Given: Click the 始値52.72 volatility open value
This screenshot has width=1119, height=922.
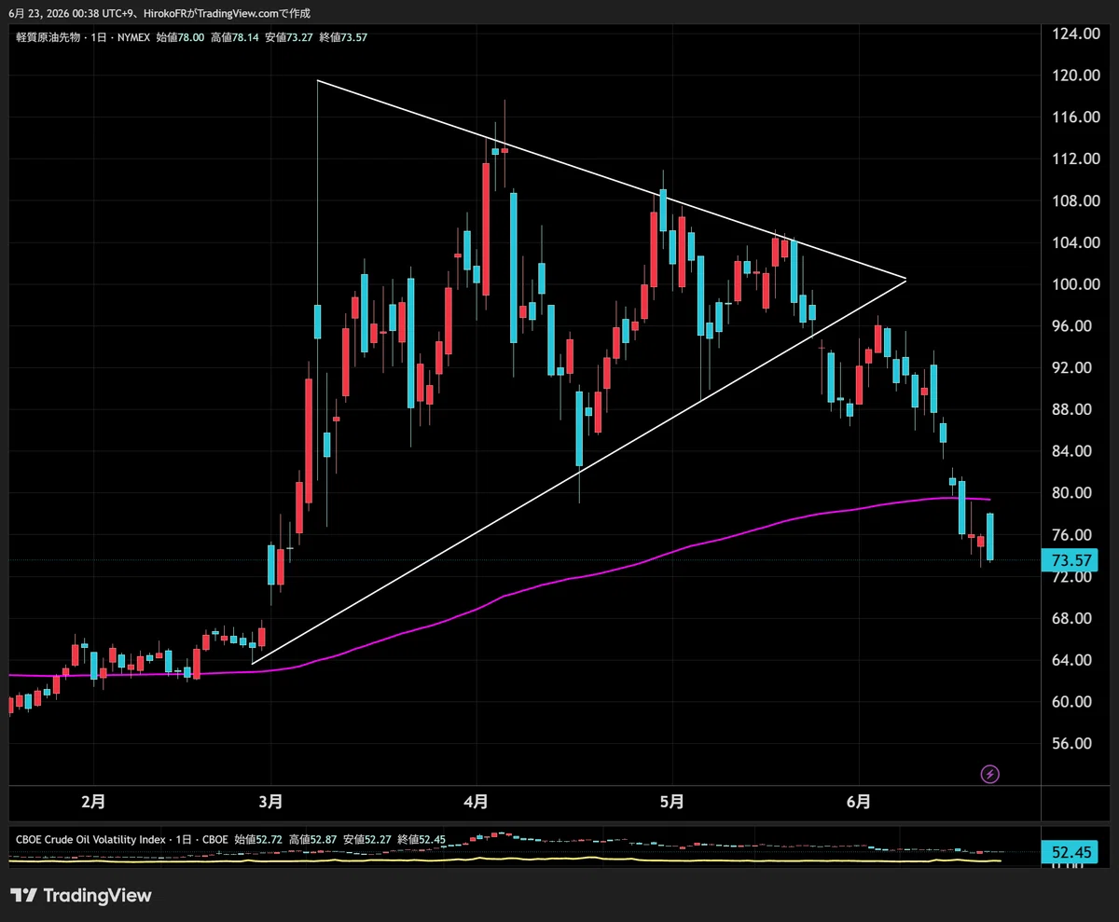Looking at the screenshot, I should tap(258, 839).
